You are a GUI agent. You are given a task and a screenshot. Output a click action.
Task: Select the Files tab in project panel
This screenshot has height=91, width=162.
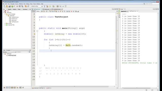click(x=19, y=9)
